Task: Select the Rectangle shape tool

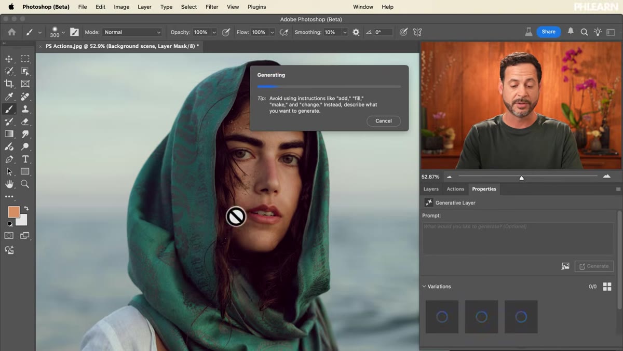Action: (25, 171)
